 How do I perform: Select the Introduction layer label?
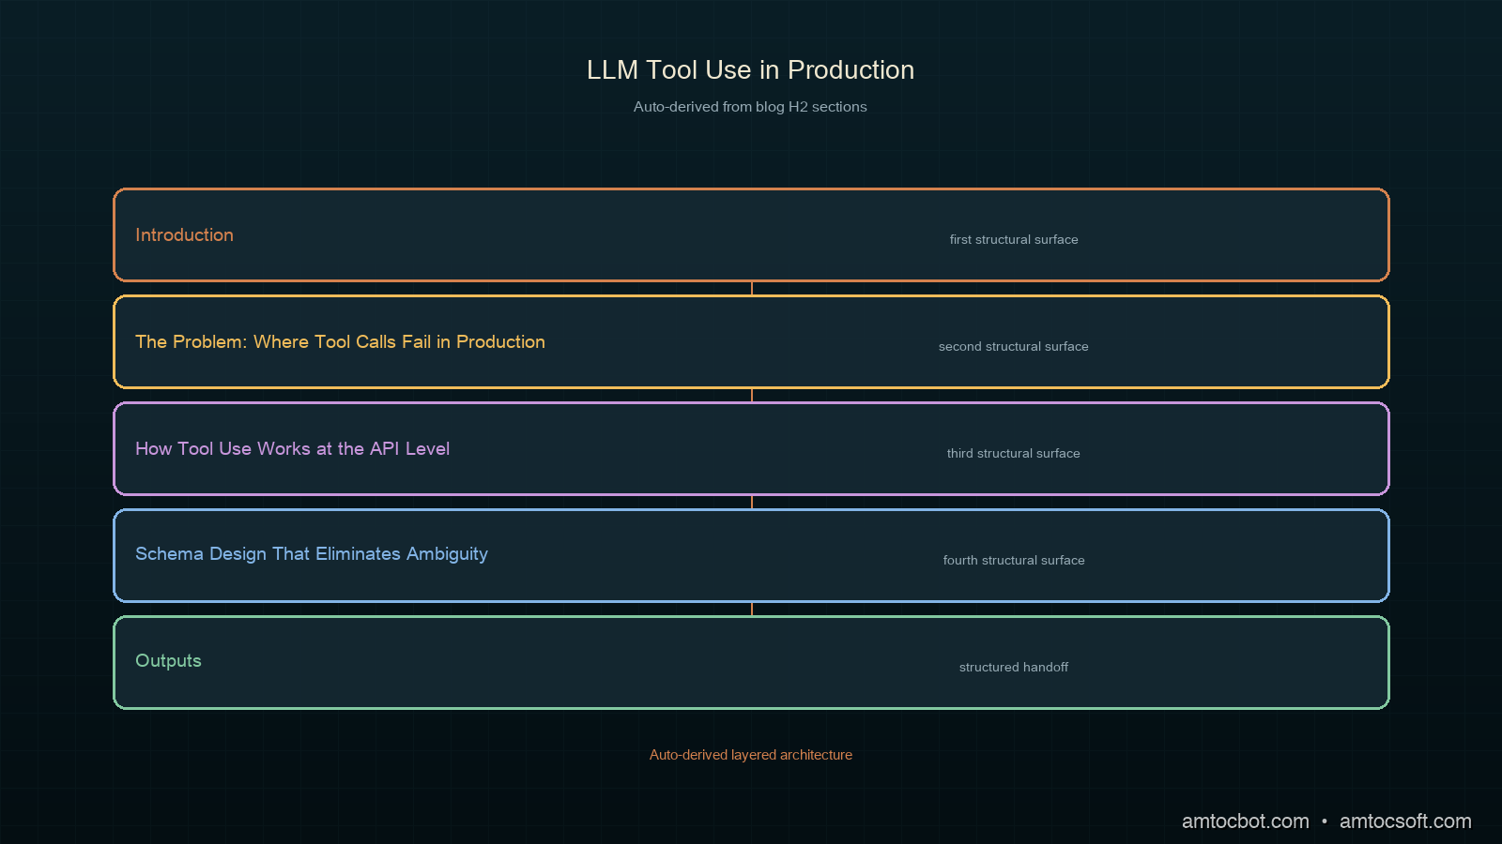(184, 235)
